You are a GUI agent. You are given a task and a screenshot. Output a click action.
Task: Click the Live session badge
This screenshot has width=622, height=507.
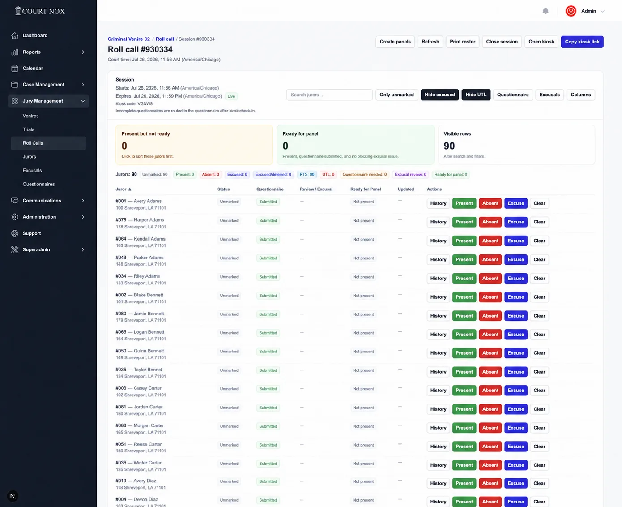pos(231,96)
